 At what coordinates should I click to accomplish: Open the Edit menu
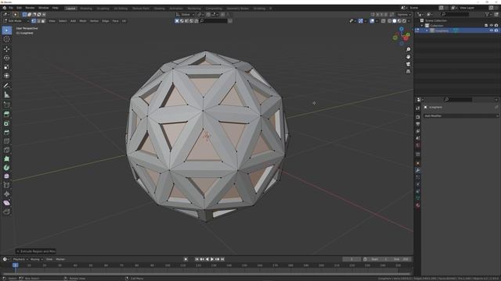pyautogui.click(x=19, y=8)
